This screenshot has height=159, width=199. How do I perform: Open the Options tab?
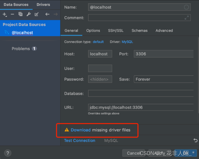click(93, 31)
